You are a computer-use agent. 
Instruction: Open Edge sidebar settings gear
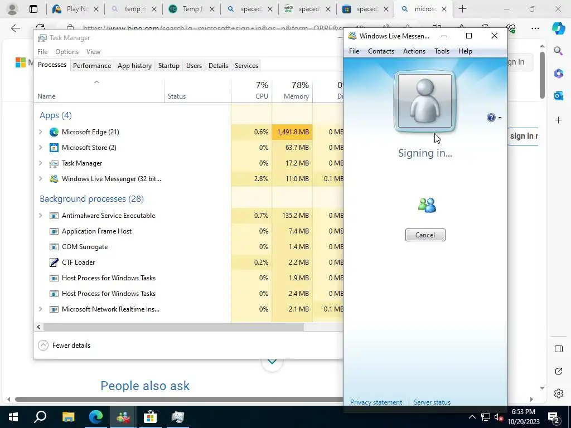(x=558, y=393)
